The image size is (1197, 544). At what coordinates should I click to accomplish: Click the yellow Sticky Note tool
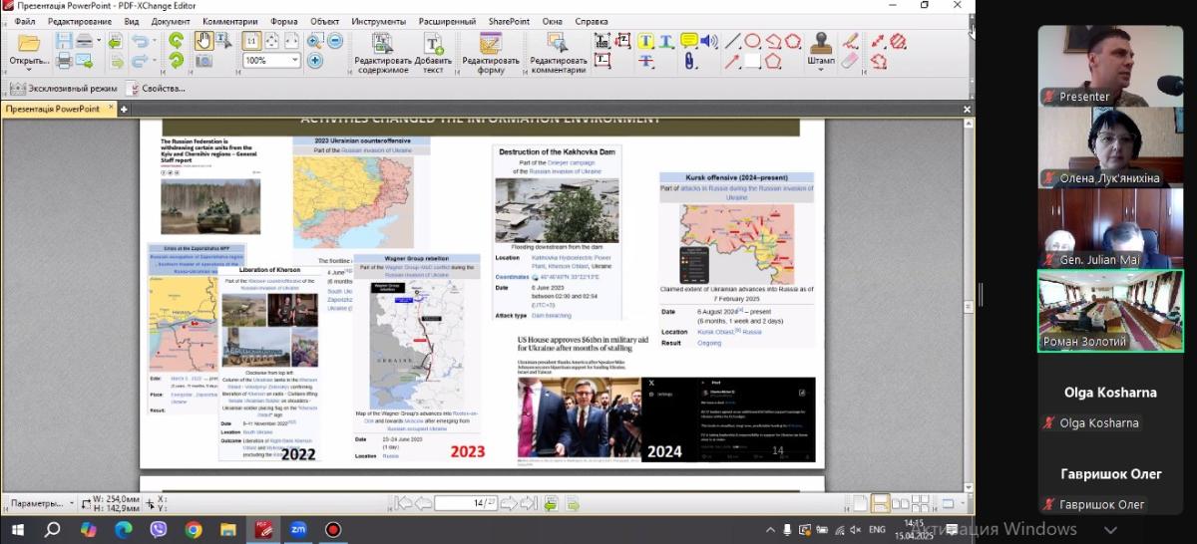coord(688,41)
